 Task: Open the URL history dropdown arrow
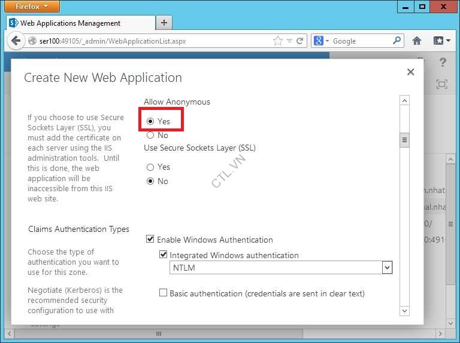pos(289,41)
